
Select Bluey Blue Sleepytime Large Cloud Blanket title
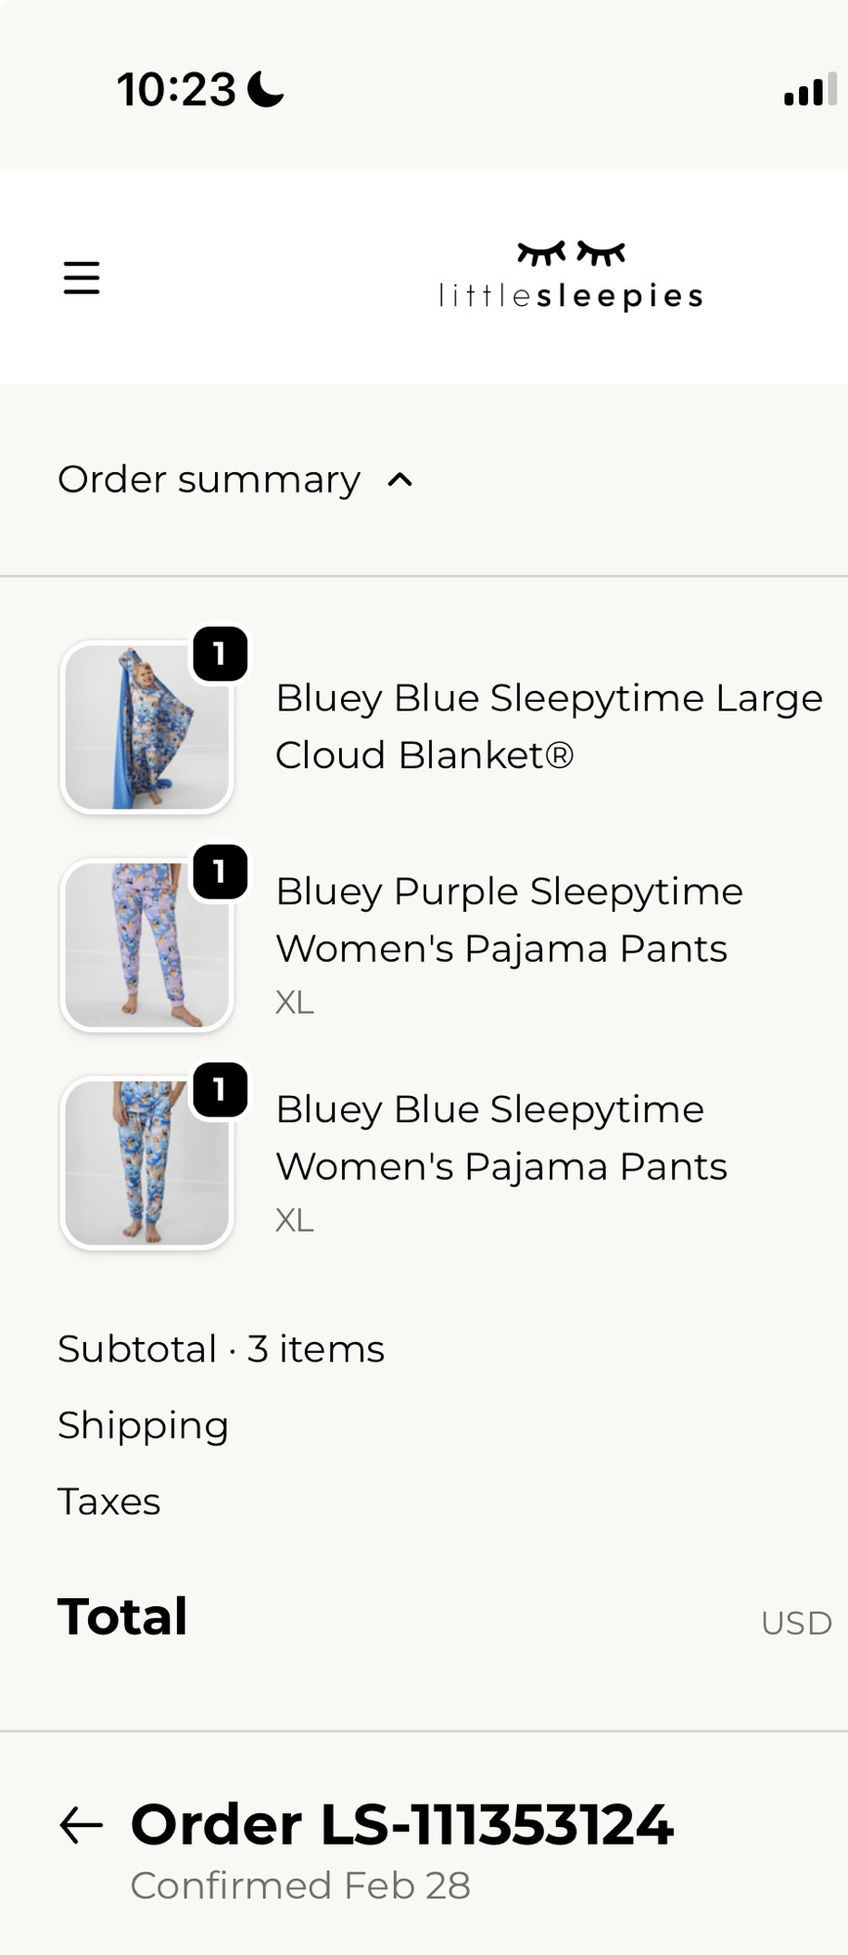[548, 726]
